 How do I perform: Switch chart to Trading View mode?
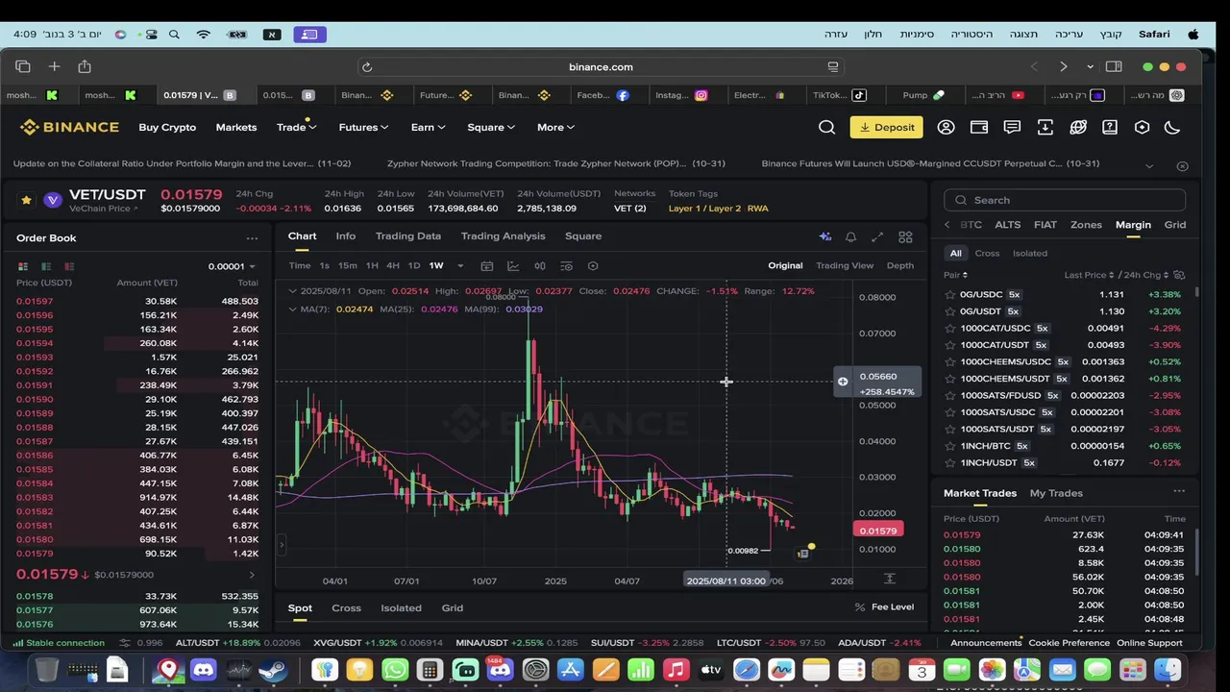(845, 266)
